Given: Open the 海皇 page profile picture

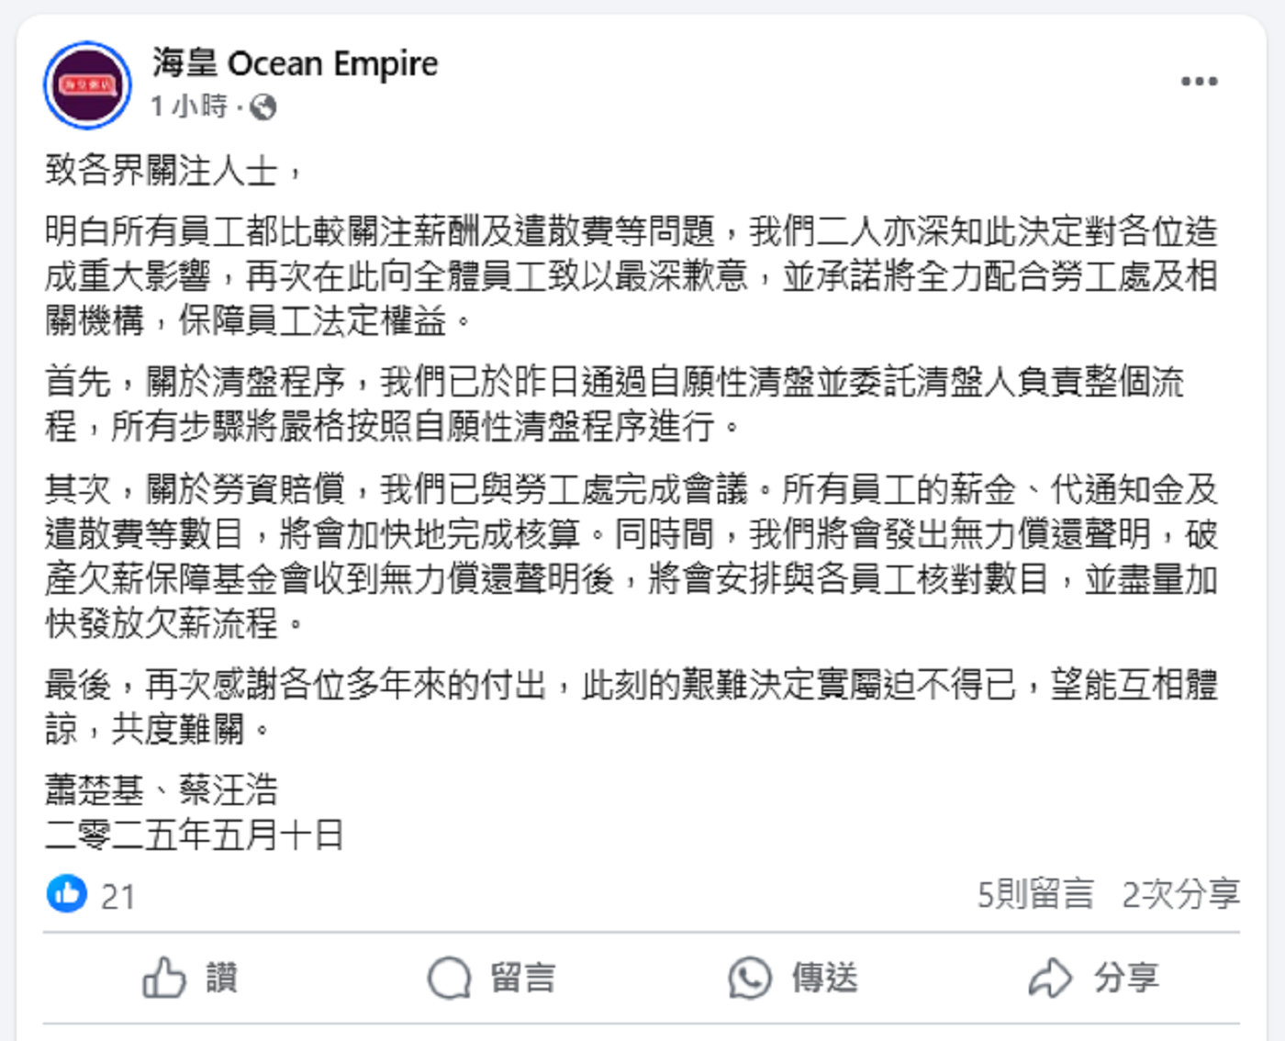Looking at the screenshot, I should pyautogui.click(x=88, y=85).
